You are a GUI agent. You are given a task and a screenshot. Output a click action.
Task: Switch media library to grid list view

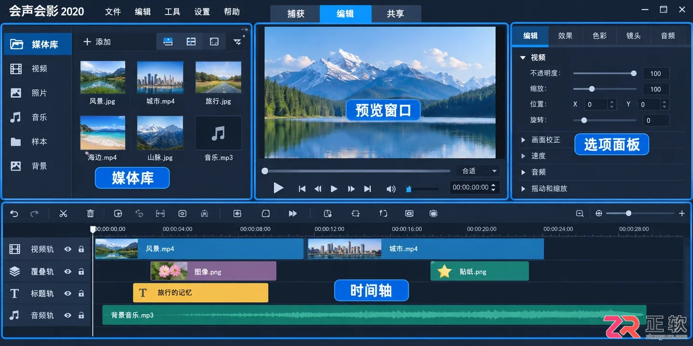pyautogui.click(x=191, y=42)
